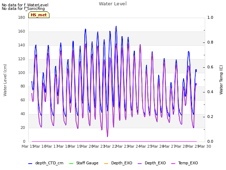Viewport: 226px width, 170px height.
Task: Toggle Temp_EXO legend entry
Action: (x=184, y=163)
